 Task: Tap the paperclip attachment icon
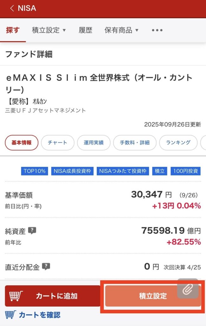[x=188, y=288]
